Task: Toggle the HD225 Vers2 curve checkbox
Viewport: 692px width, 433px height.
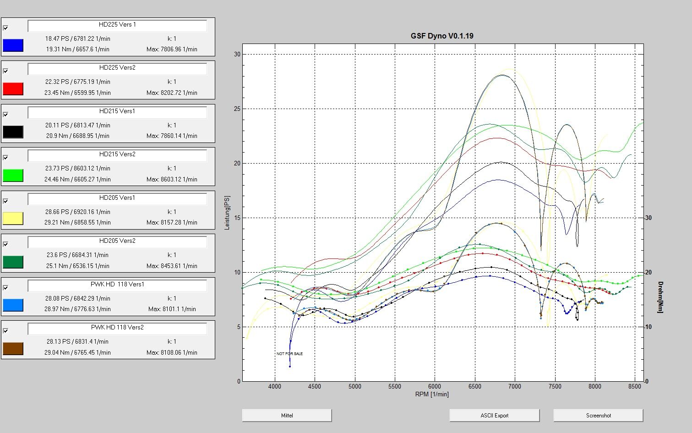Action: pos(5,71)
